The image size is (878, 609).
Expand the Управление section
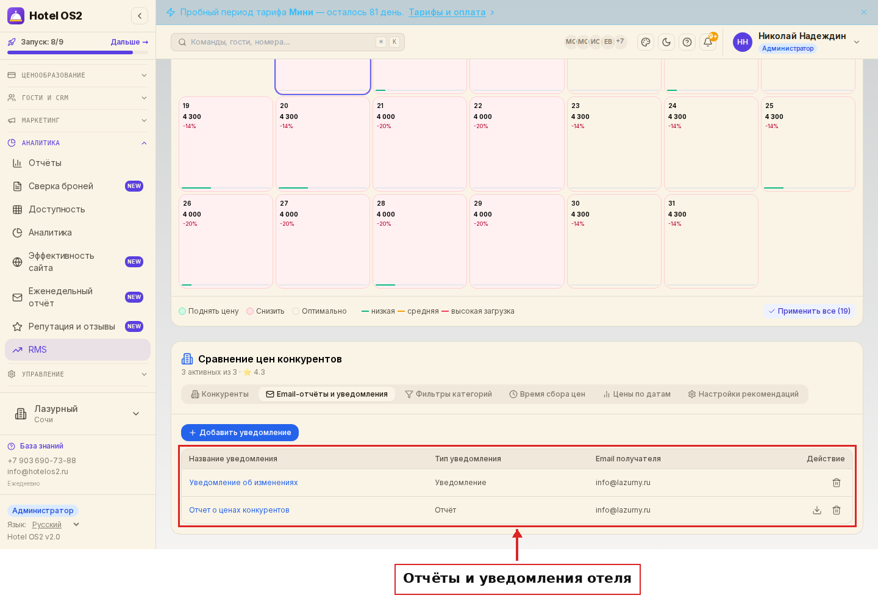tap(78, 374)
